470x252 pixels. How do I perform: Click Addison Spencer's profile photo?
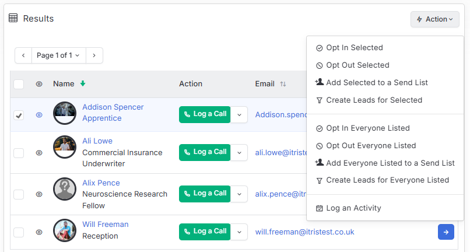(x=65, y=113)
